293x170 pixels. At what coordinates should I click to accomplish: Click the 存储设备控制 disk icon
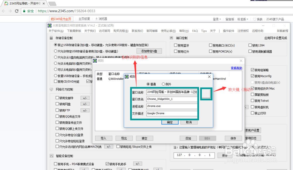pyautogui.click(x=51, y=38)
